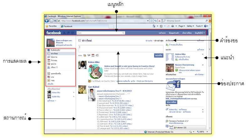Open the Recent Pages dropdown arrow near Back
Screen dimensions: 246x138
tap(55, 21)
